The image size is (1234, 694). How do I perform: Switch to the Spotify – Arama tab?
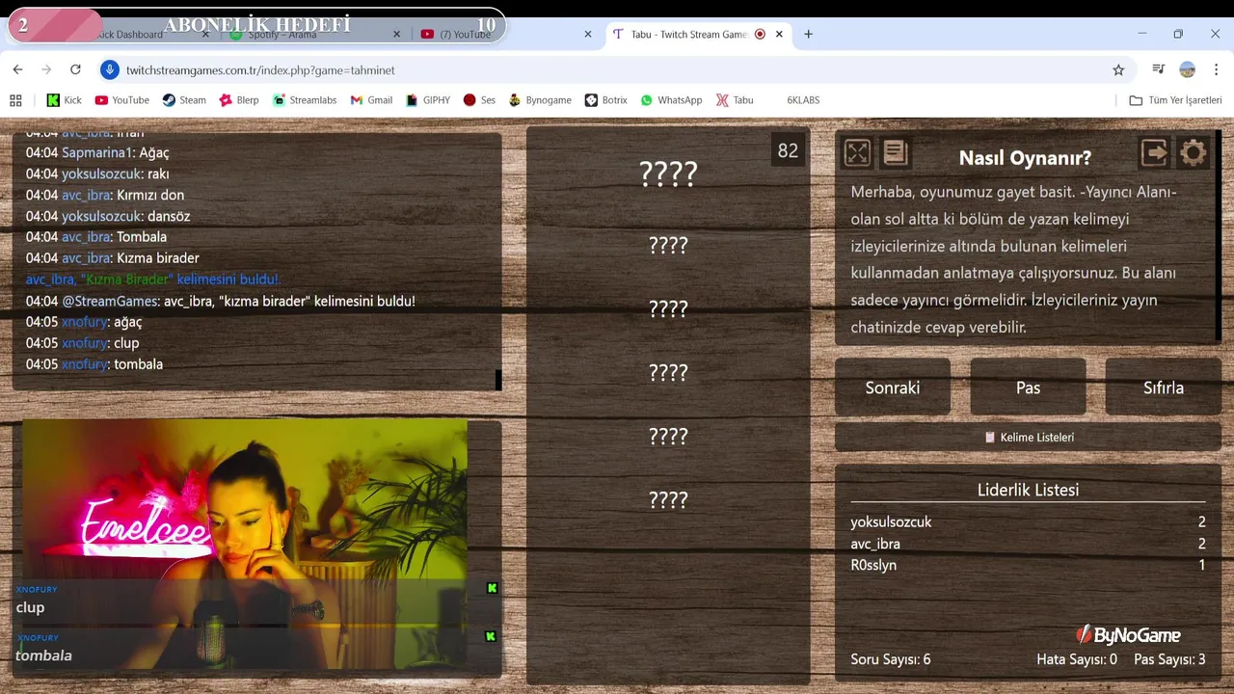click(315, 34)
